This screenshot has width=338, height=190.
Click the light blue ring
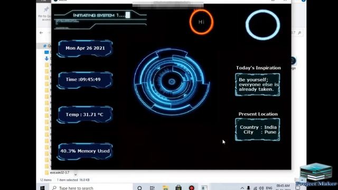point(263,25)
